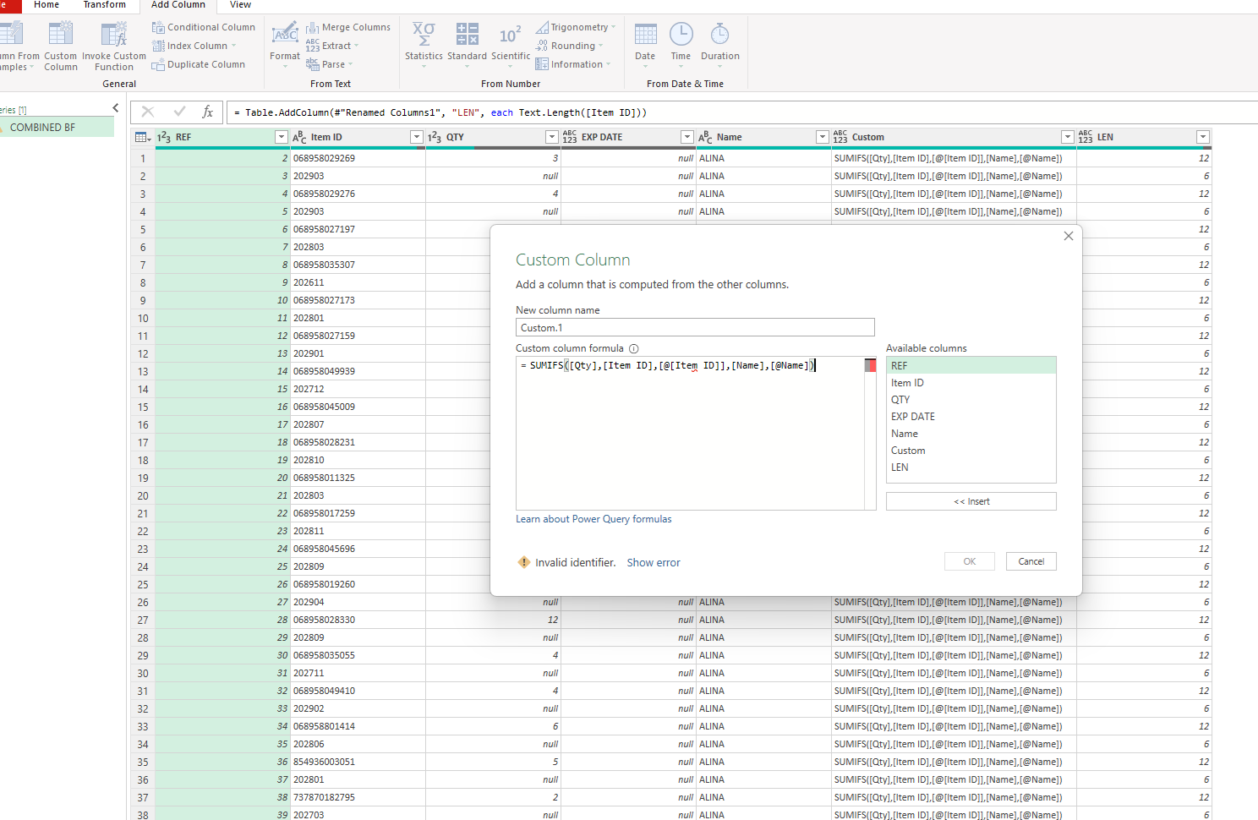Open Scientific number operations
Screen dimensions: 1258x820
point(511,46)
